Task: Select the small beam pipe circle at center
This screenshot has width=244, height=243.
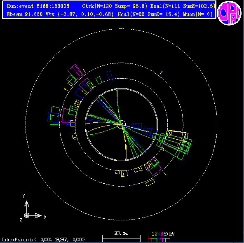Action: tap(121, 124)
